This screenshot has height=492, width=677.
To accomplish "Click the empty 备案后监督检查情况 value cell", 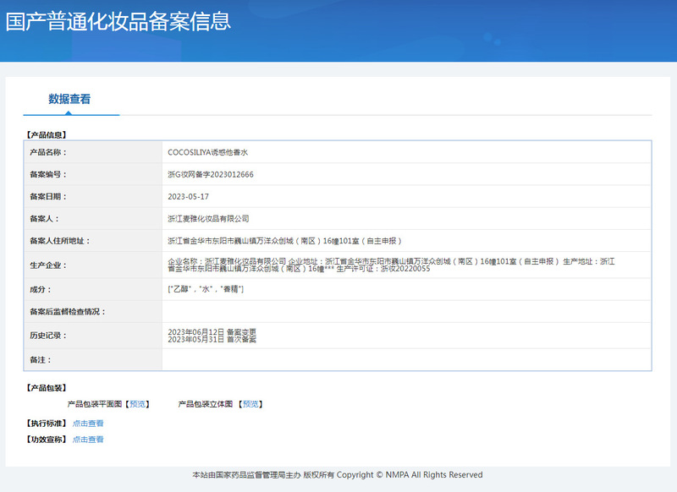I will coord(406,311).
